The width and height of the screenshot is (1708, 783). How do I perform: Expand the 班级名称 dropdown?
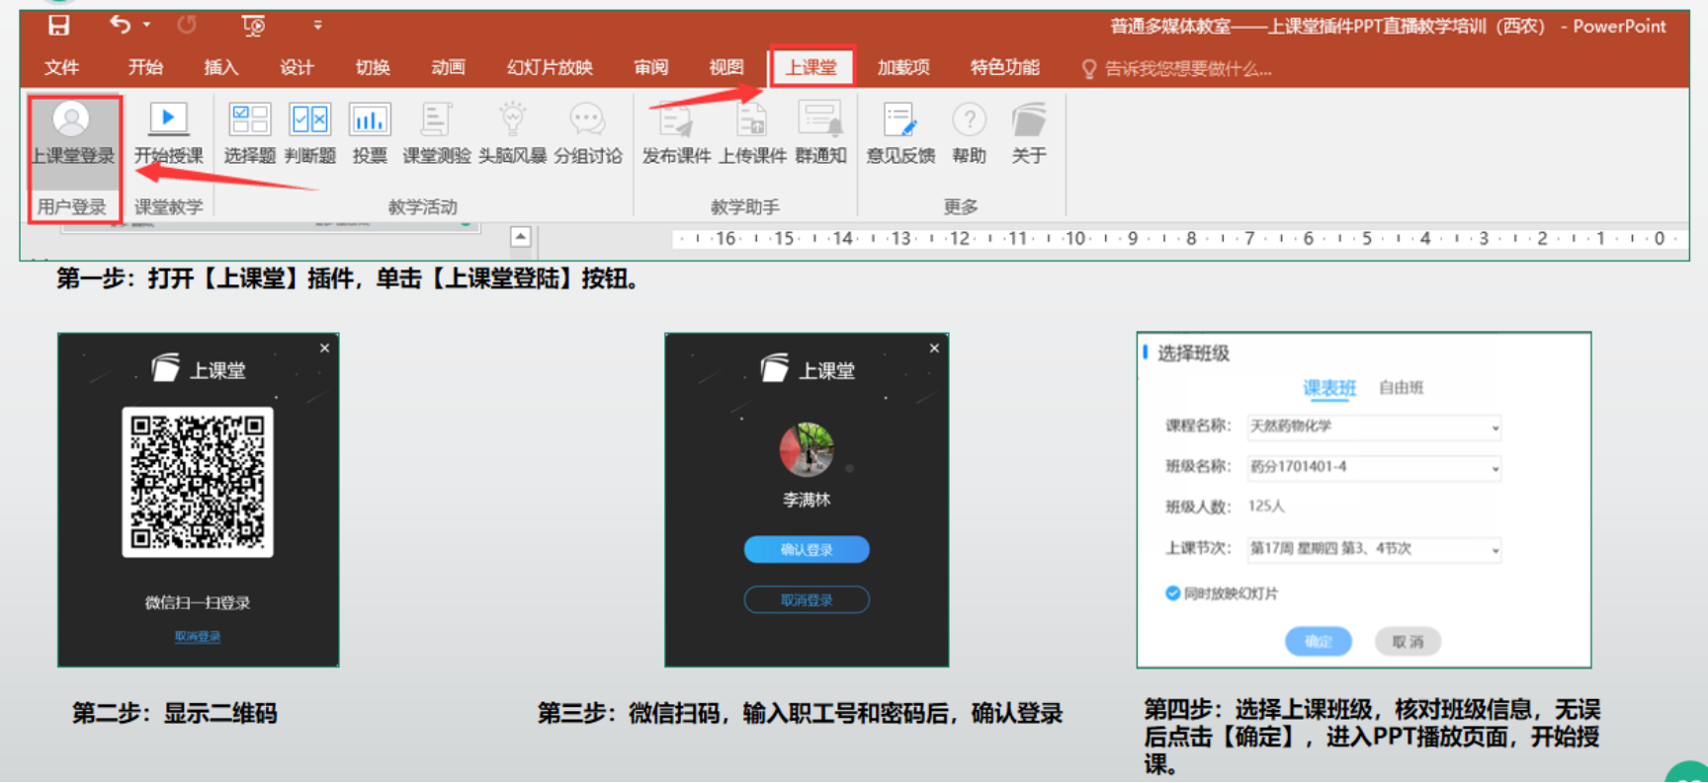click(1494, 468)
